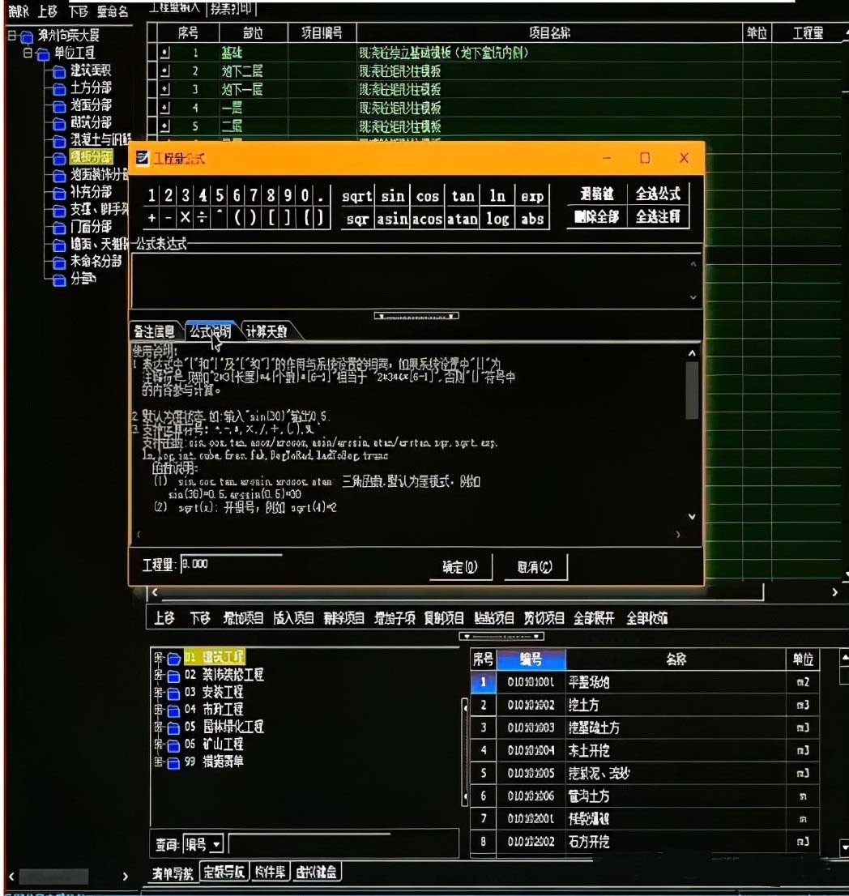Click the 工程量 value field
The height and width of the screenshot is (896, 849).
tap(231, 564)
